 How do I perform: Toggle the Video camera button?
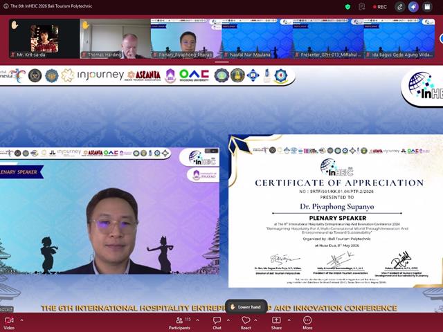point(9,323)
